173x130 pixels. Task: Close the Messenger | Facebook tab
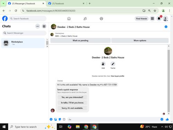(x=43, y=3)
